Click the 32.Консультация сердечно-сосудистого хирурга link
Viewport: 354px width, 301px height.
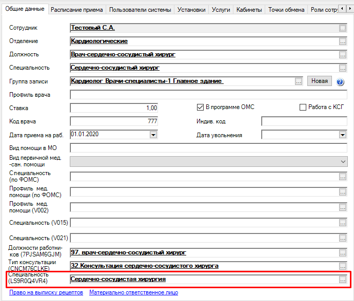[145, 266]
